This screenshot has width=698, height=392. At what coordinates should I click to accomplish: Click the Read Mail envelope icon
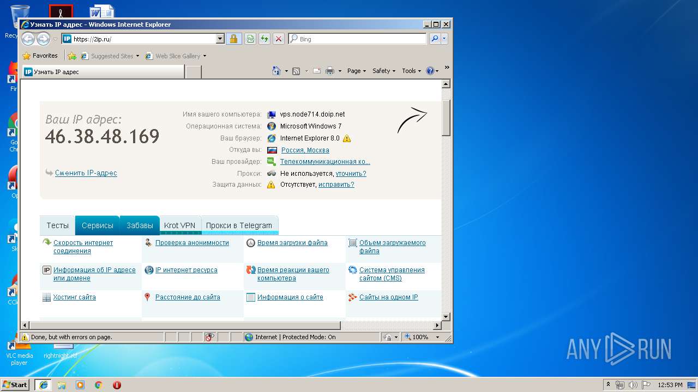tap(316, 71)
